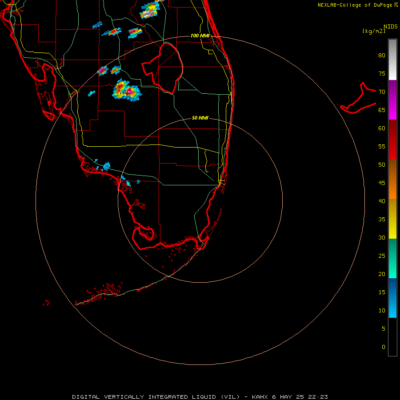The height and width of the screenshot is (400, 400).
Task: Click the 20 value on the scale
Action: click(x=382, y=274)
